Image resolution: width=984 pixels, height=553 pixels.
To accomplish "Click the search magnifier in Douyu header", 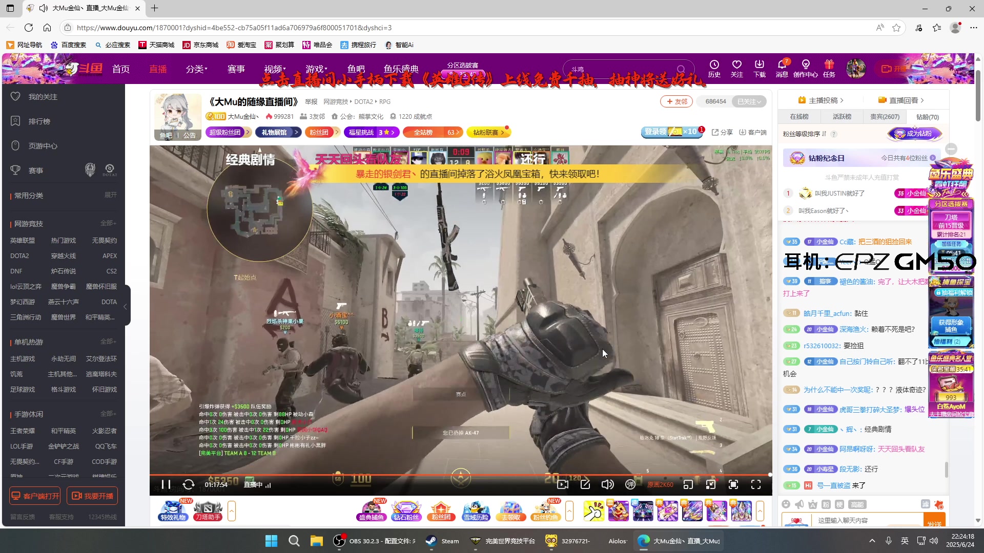I will pos(681,69).
